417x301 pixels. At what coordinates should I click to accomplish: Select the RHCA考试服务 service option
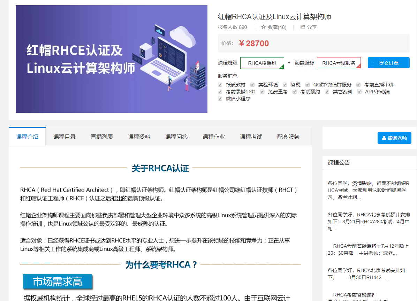coord(339,63)
